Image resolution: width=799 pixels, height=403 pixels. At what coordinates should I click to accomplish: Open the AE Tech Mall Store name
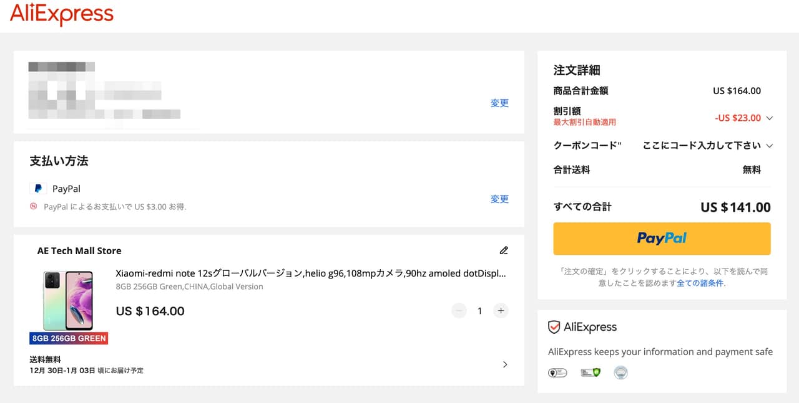coord(79,251)
